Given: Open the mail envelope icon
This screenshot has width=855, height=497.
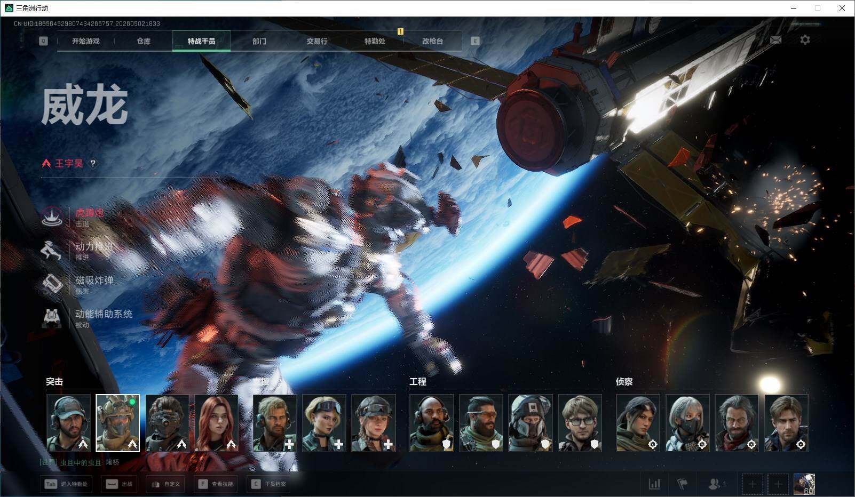Looking at the screenshot, I should [x=775, y=40].
